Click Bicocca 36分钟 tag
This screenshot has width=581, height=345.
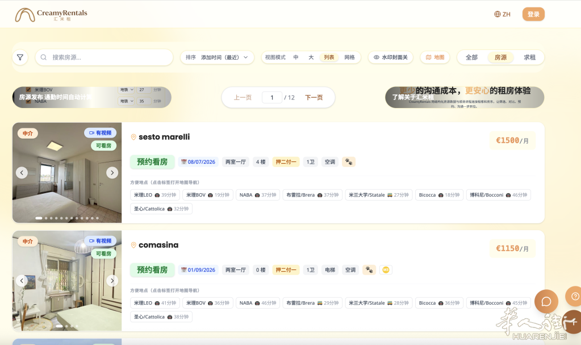click(439, 303)
